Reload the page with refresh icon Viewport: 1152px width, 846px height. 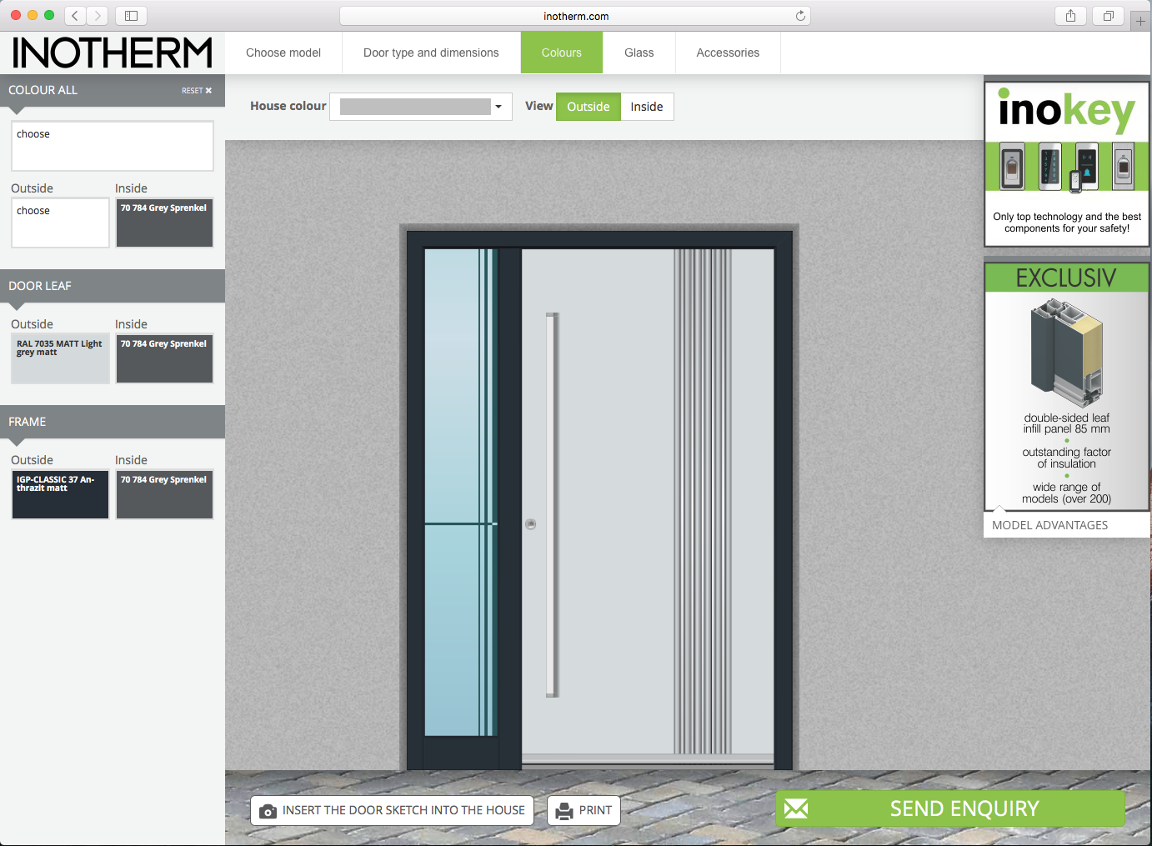[800, 16]
